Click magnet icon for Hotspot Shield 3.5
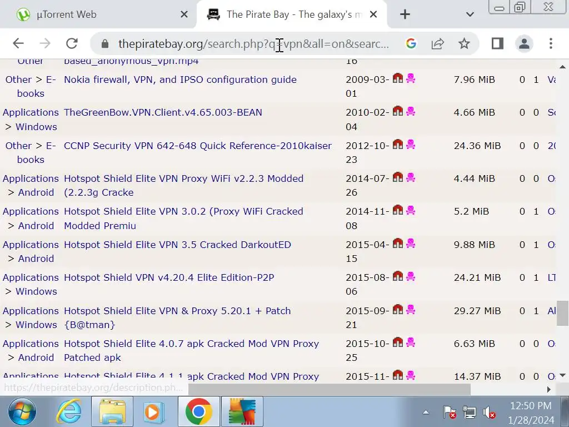The width and height of the screenshot is (569, 427). [x=398, y=244]
